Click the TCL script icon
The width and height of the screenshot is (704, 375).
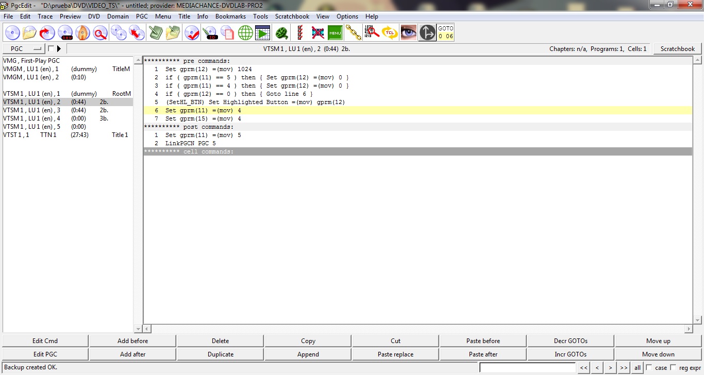[x=390, y=33]
